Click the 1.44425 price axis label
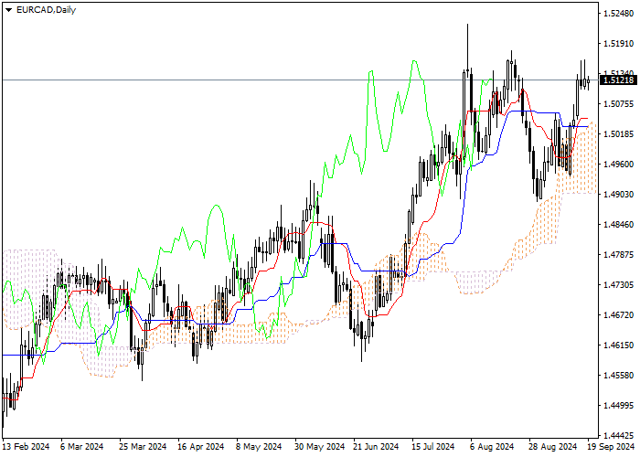The image size is (640, 457). click(618, 436)
